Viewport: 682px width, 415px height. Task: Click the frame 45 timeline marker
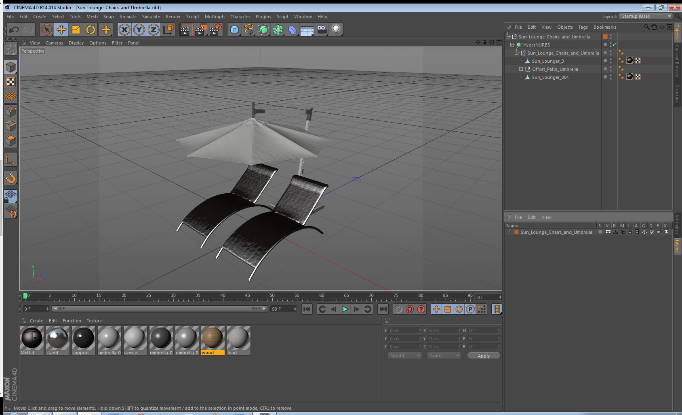(247, 296)
